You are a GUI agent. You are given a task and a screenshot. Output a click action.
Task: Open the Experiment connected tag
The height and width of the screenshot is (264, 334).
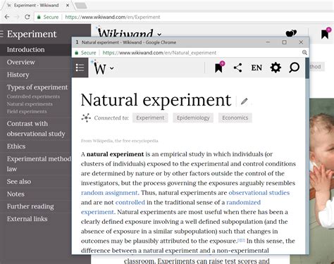coord(150,118)
